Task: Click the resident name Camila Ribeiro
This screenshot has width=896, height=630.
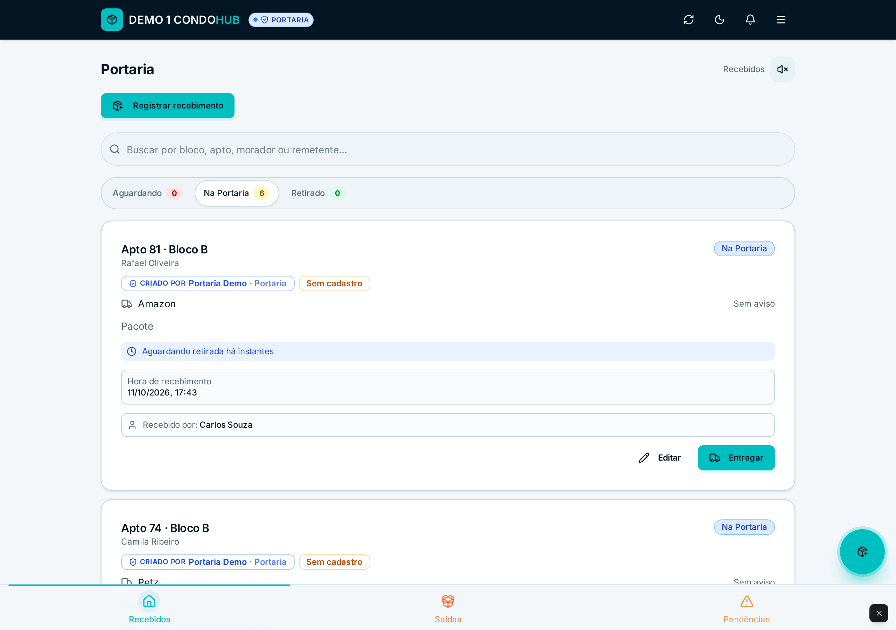Action: 150,541
